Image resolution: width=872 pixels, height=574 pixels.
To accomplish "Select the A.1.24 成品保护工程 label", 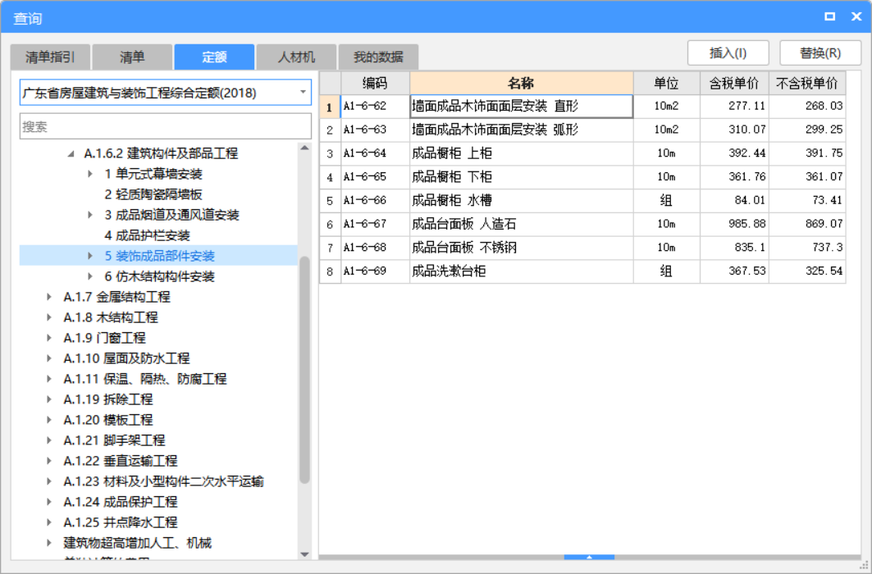I will click(x=120, y=502).
